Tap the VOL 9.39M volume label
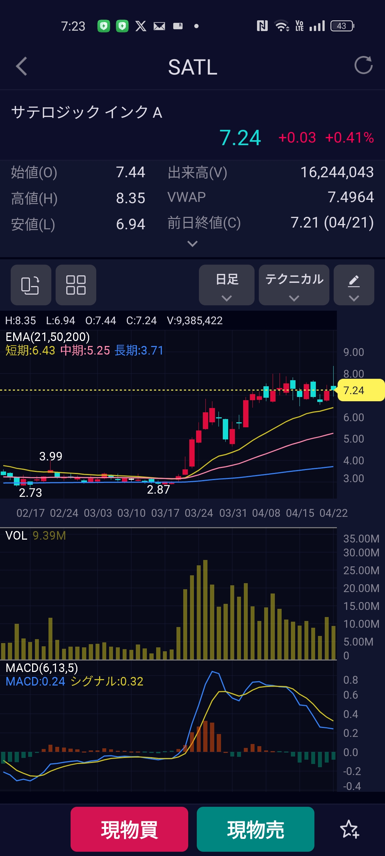 click(36, 535)
